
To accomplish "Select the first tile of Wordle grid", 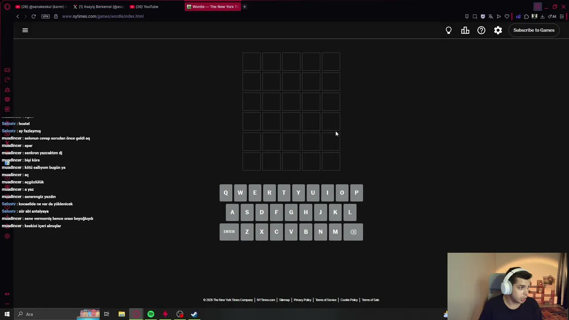I will point(252,62).
